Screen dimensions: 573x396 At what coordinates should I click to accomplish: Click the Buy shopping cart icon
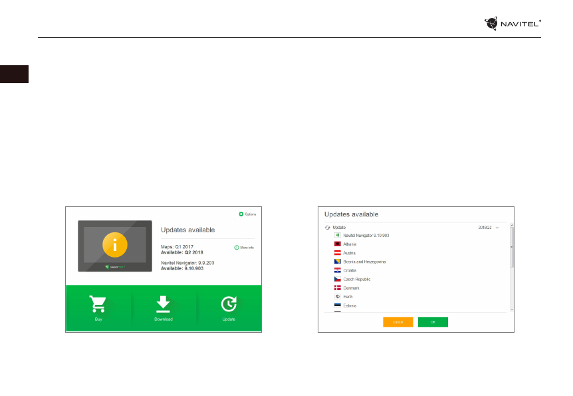[98, 303]
